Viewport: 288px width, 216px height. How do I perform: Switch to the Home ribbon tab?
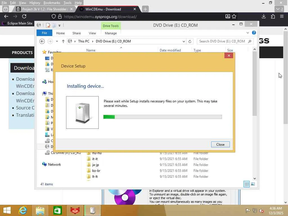[x=60, y=33]
